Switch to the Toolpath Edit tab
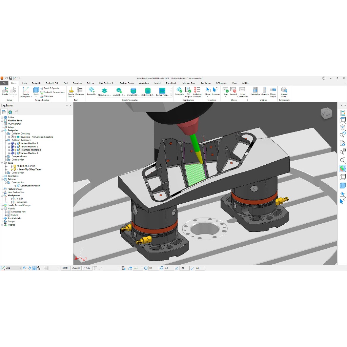347x347 pixels. tap(52, 83)
